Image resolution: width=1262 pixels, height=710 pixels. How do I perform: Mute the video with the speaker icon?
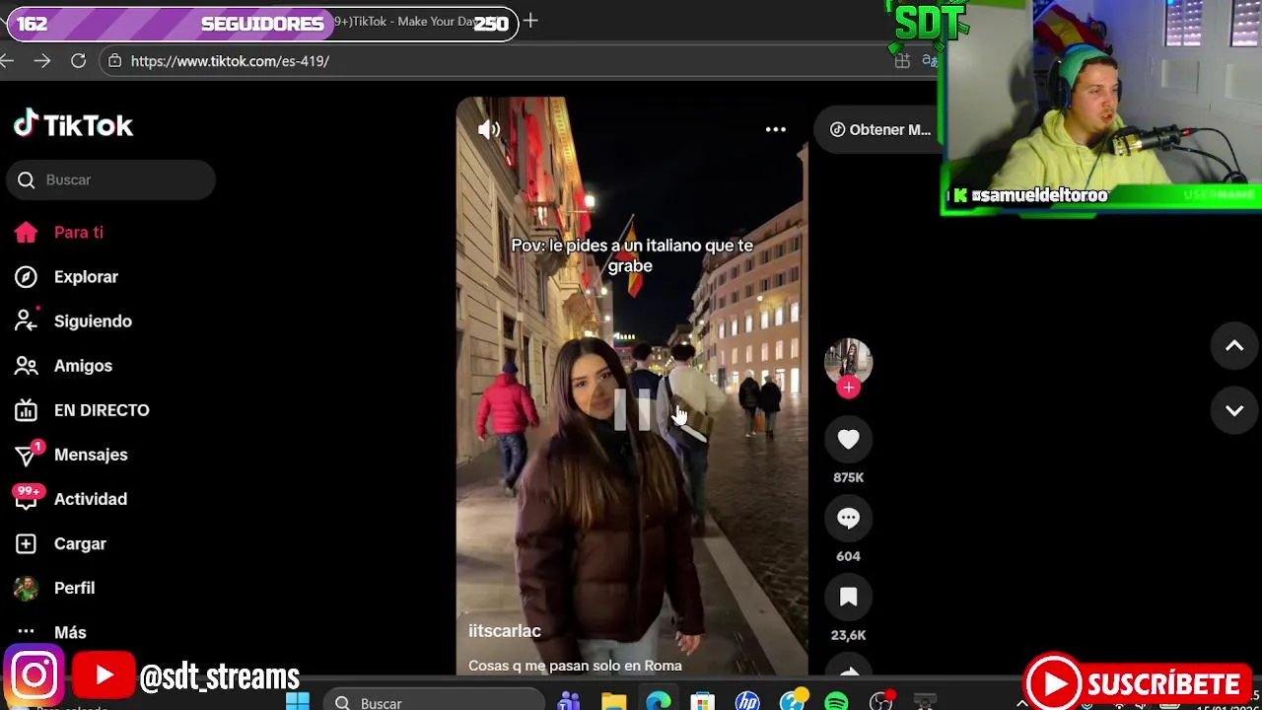click(489, 129)
